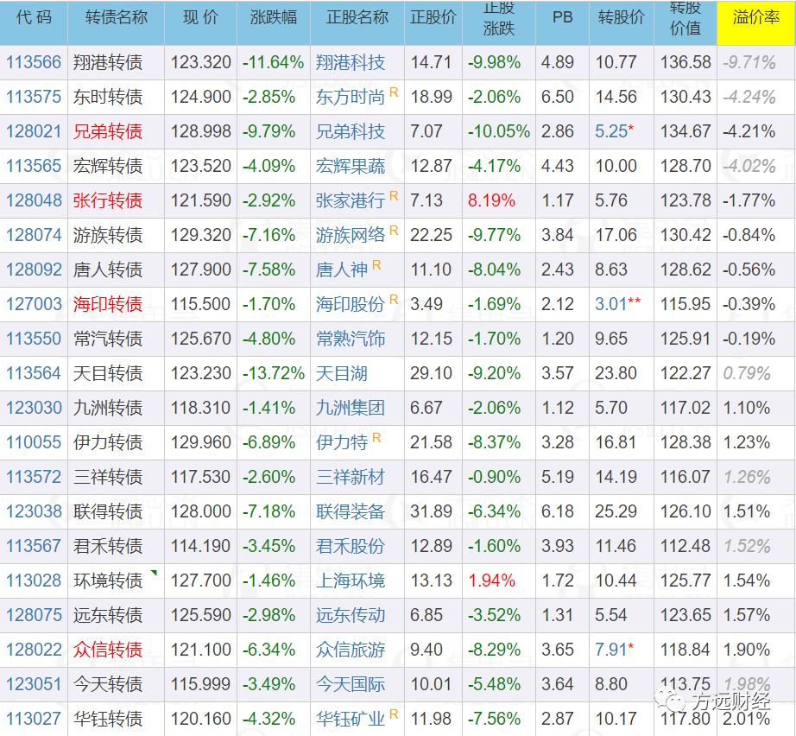Open bond code 128021
The width and height of the screenshot is (796, 736).
[34, 131]
